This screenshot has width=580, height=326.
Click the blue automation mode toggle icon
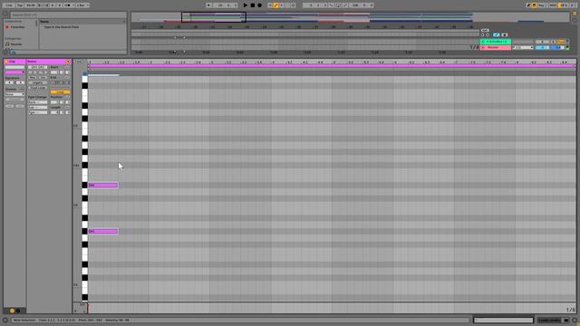click(497, 34)
